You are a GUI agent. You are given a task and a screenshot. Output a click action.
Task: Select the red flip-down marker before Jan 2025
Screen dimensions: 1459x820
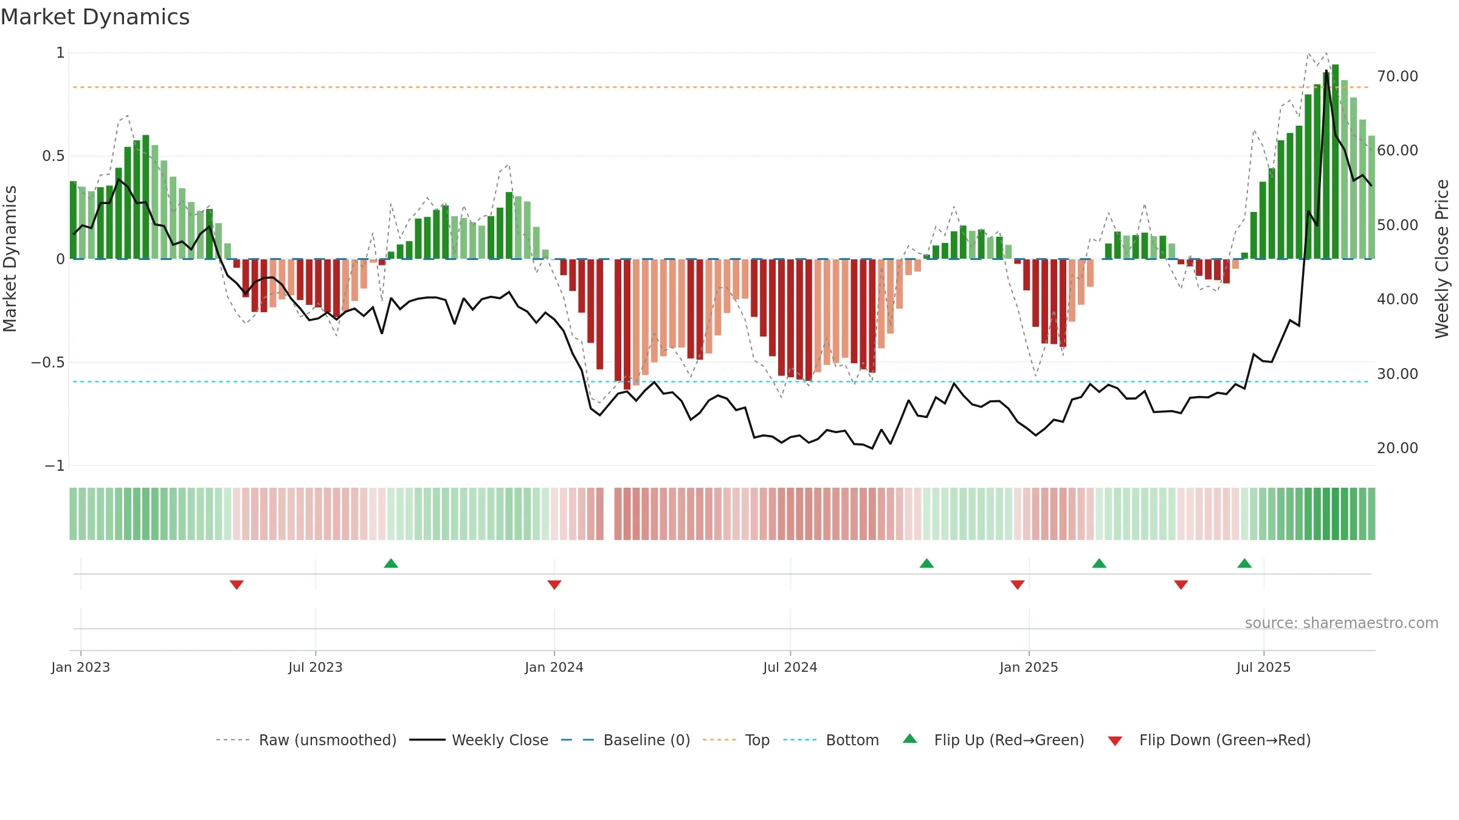1018,584
